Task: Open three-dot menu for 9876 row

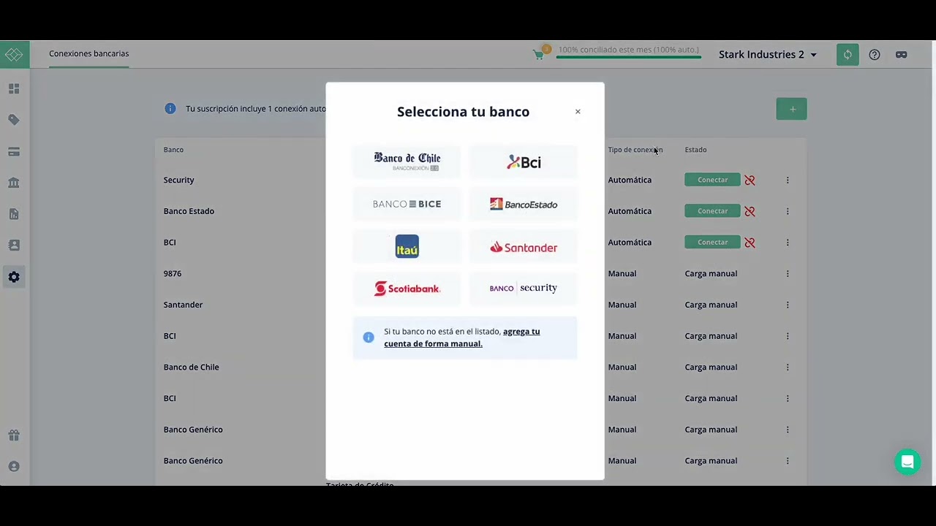Action: click(788, 273)
